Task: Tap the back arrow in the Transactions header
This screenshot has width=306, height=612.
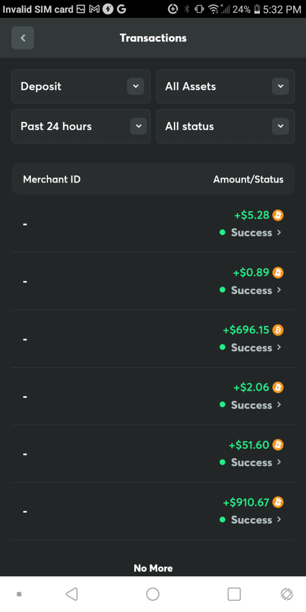Action: point(23,38)
